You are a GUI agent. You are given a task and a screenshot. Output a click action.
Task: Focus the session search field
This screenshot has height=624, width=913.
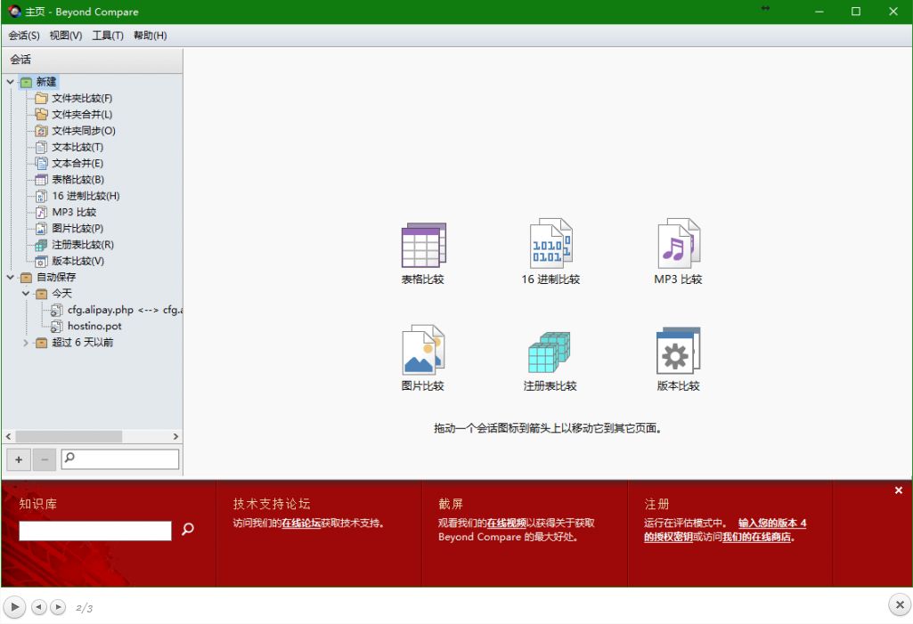[x=120, y=458]
